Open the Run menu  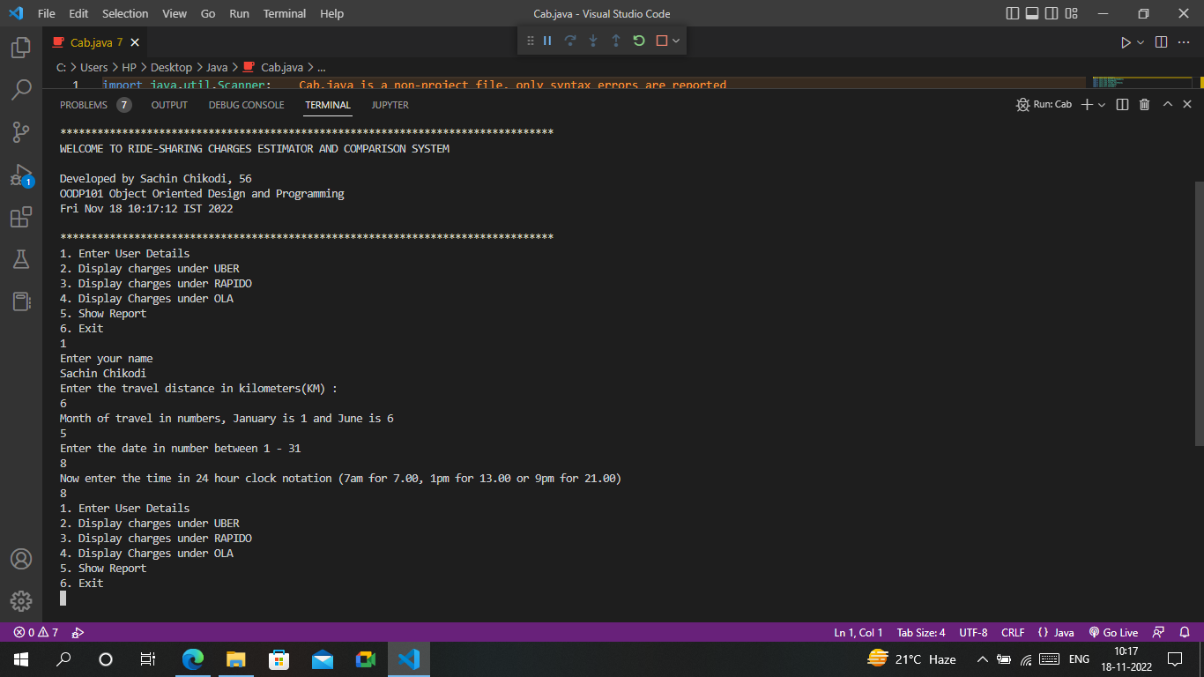coord(239,13)
